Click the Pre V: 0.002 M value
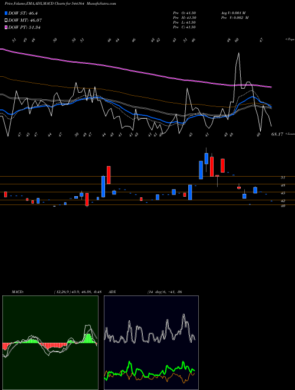Image resolution: width=295 pixels, height=390 pixels. [x=235, y=18]
